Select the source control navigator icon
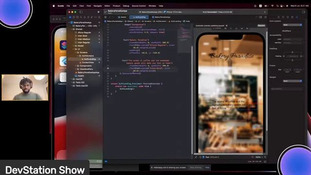 click(x=74, y=17)
